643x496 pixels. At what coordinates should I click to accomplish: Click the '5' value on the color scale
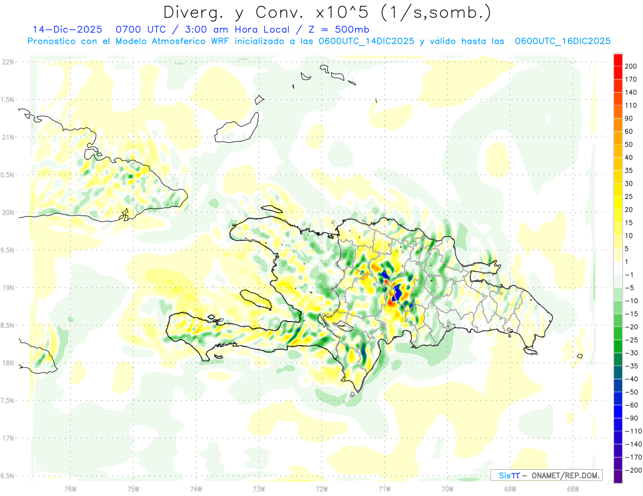tap(627, 249)
